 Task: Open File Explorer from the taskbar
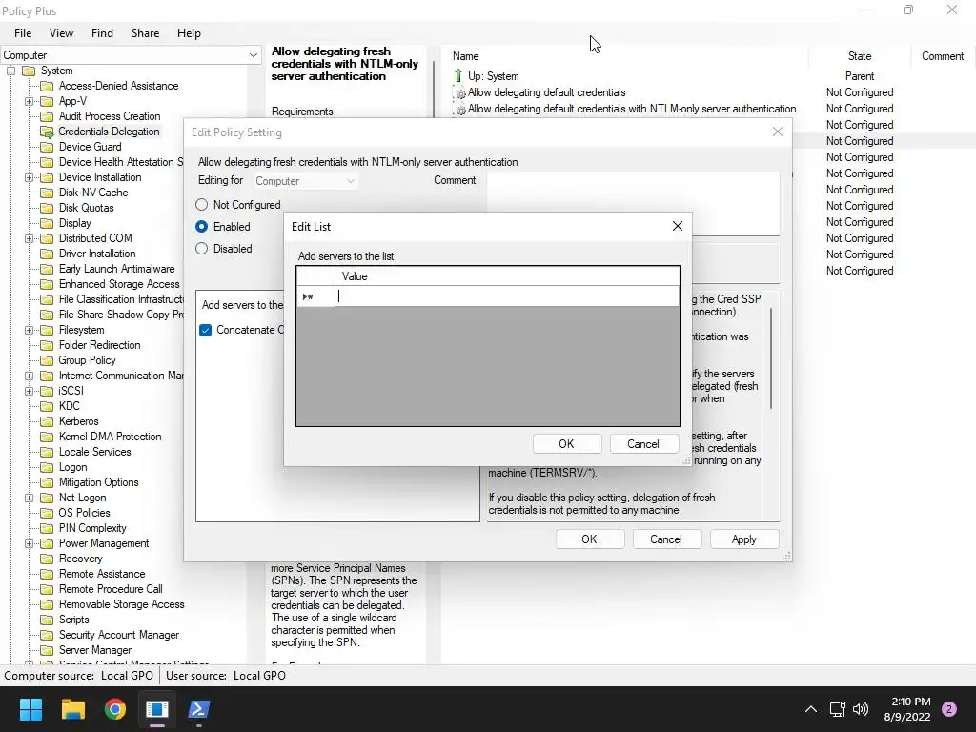(72, 709)
